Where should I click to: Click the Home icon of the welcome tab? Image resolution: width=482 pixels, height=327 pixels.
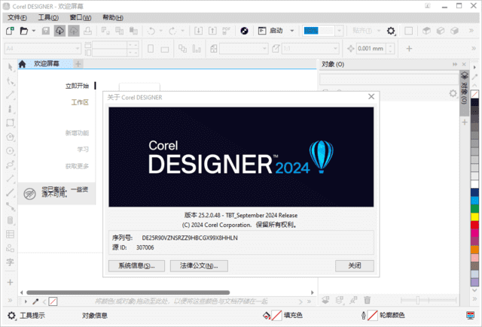pos(22,64)
